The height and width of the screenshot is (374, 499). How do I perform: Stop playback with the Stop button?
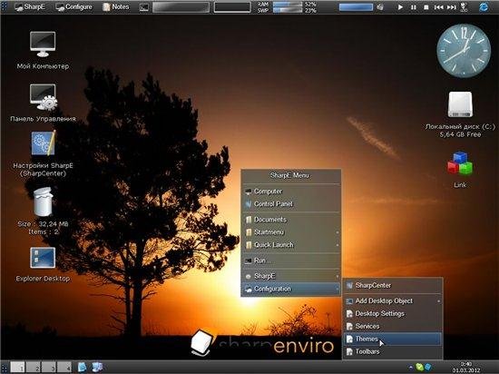tap(426, 7)
